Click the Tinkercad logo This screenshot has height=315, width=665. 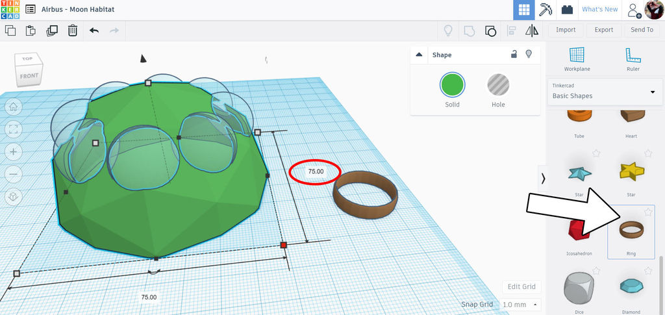(10, 9)
